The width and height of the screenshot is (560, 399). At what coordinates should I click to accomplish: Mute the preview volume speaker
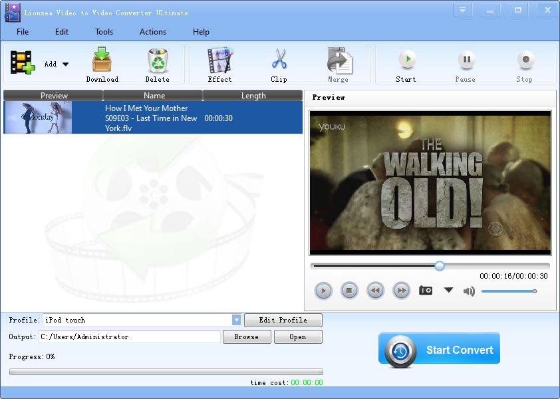pyautogui.click(x=469, y=291)
